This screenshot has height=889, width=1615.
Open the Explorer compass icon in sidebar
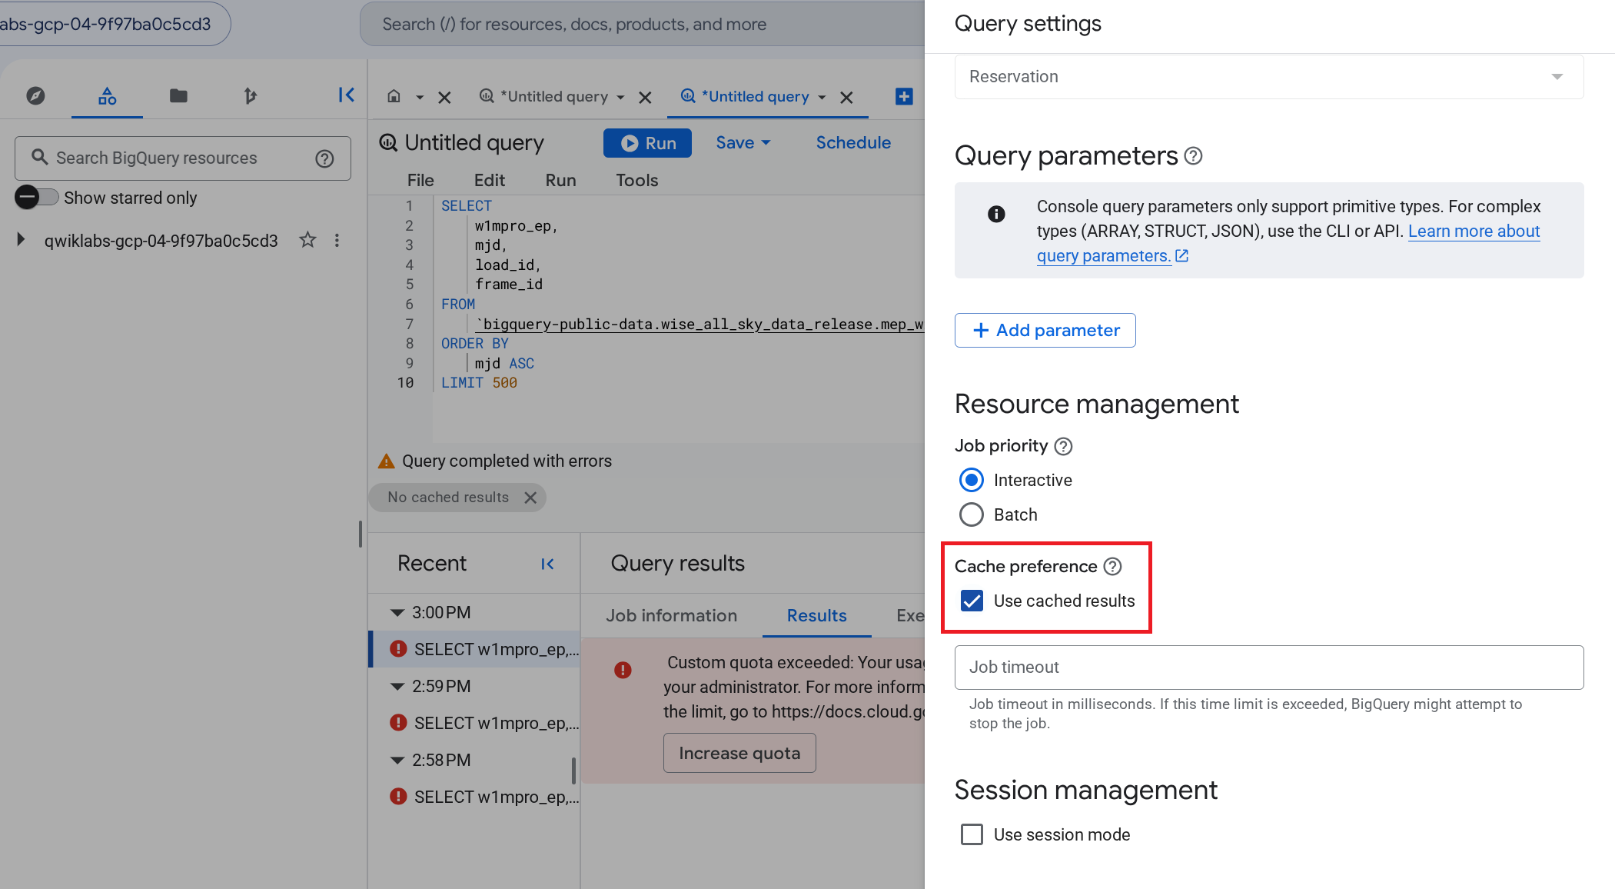click(35, 96)
